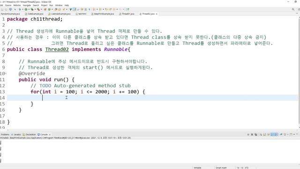Toggle Word Wrap in Console toolbar
This screenshot has height=169, width=300.
[269, 135]
